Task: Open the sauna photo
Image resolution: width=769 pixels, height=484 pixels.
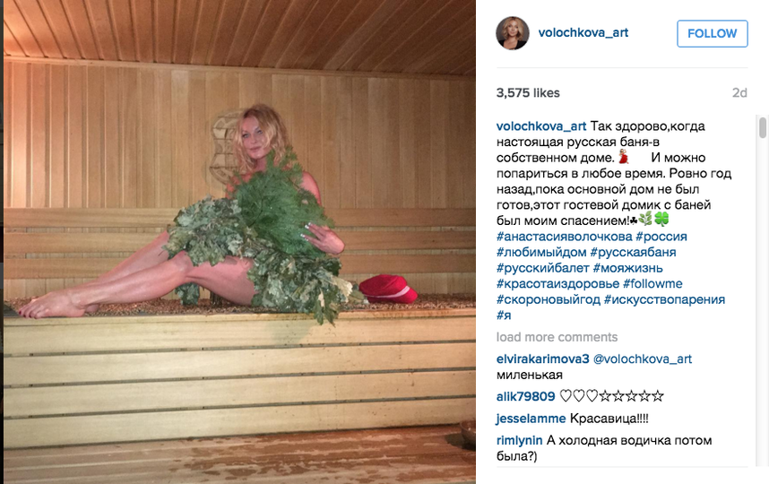Action: point(239,242)
